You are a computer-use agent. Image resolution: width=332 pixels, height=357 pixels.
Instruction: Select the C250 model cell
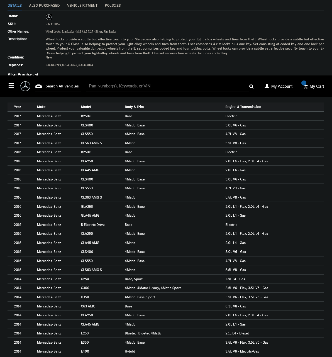coord(85,279)
